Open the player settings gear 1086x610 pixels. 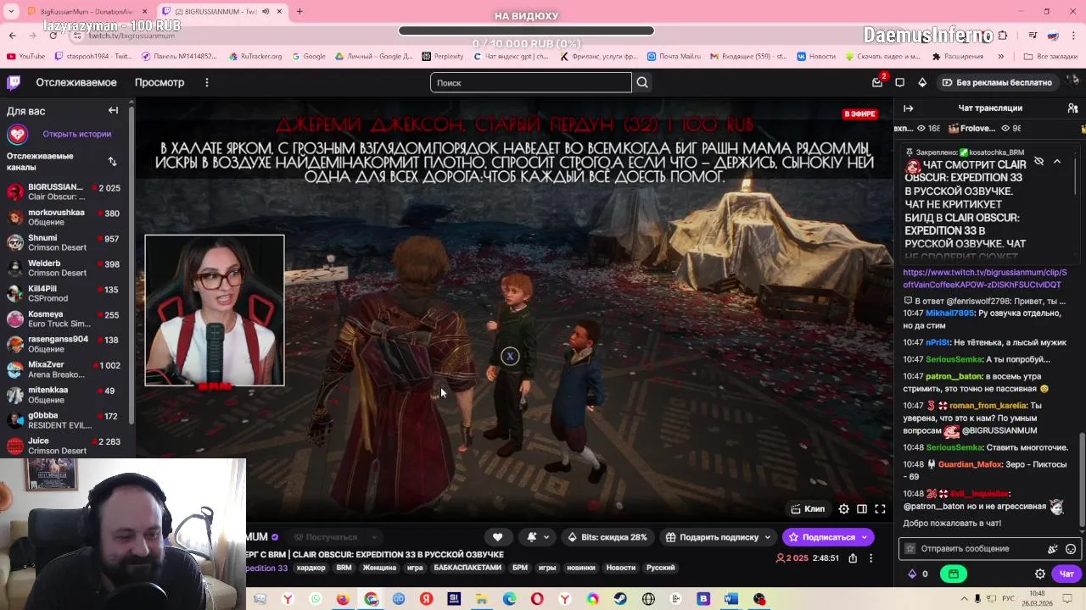click(843, 508)
